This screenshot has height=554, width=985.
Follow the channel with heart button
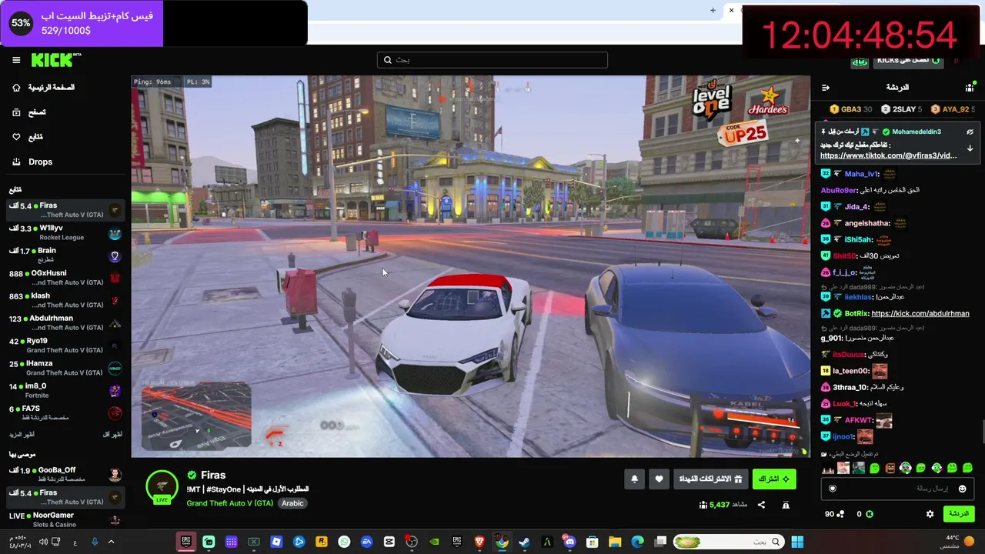coord(659,479)
